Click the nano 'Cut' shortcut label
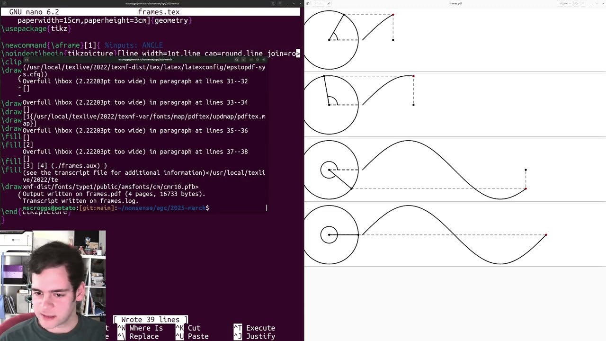The width and height of the screenshot is (606, 341). point(194,328)
